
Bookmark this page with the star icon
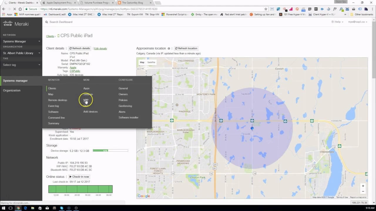[266, 9]
